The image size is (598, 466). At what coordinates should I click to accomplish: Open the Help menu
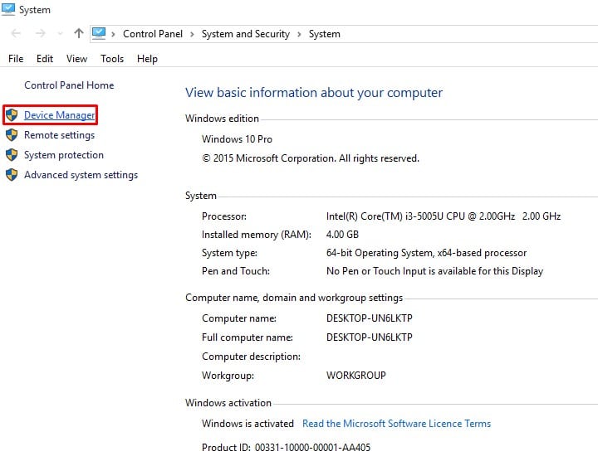click(147, 59)
